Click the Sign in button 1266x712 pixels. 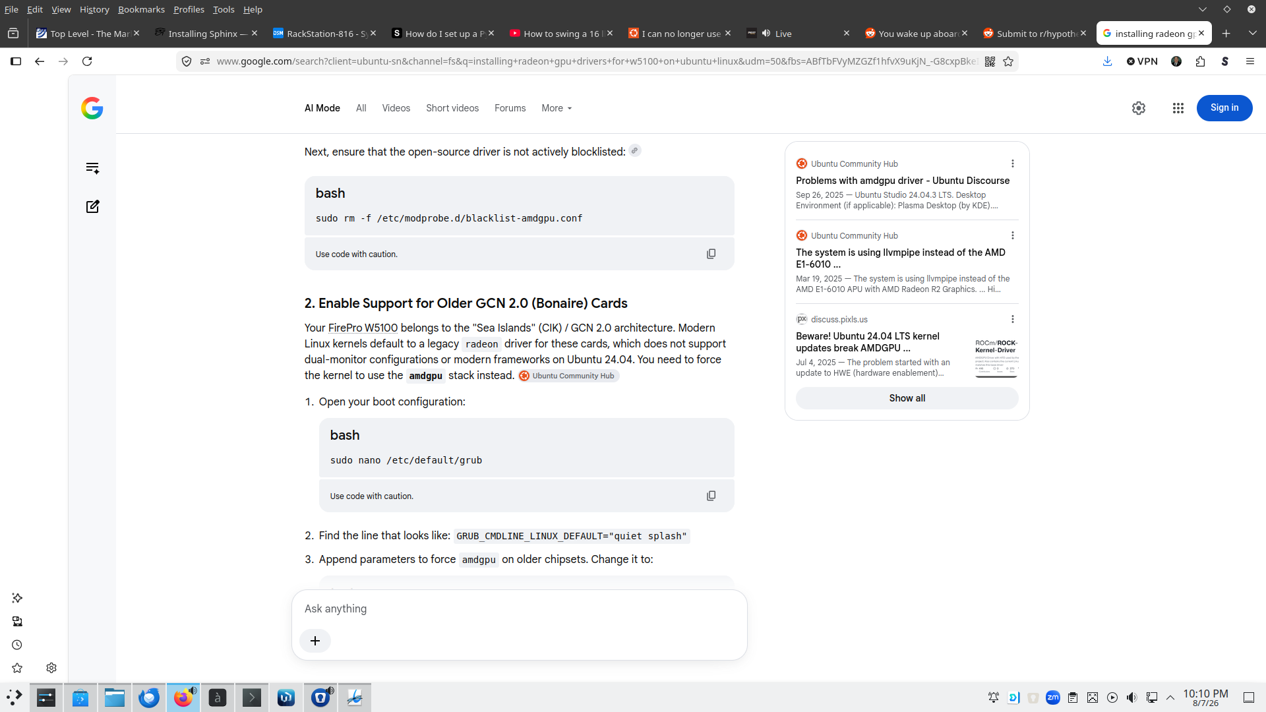pos(1224,108)
